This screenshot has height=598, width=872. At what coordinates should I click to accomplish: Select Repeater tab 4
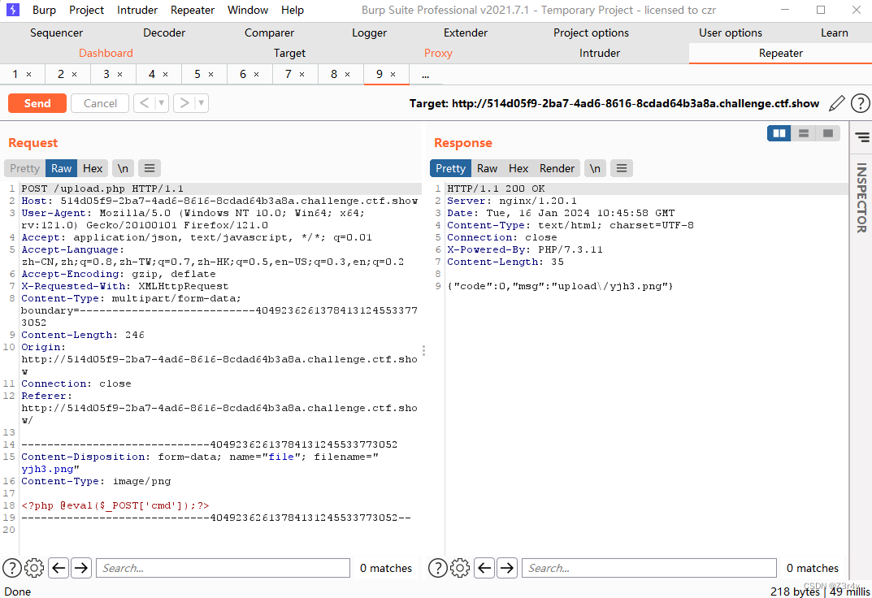point(152,75)
